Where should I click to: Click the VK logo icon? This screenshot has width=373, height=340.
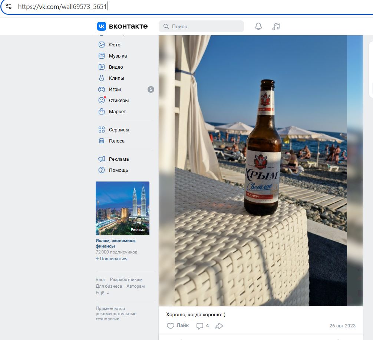(x=102, y=26)
